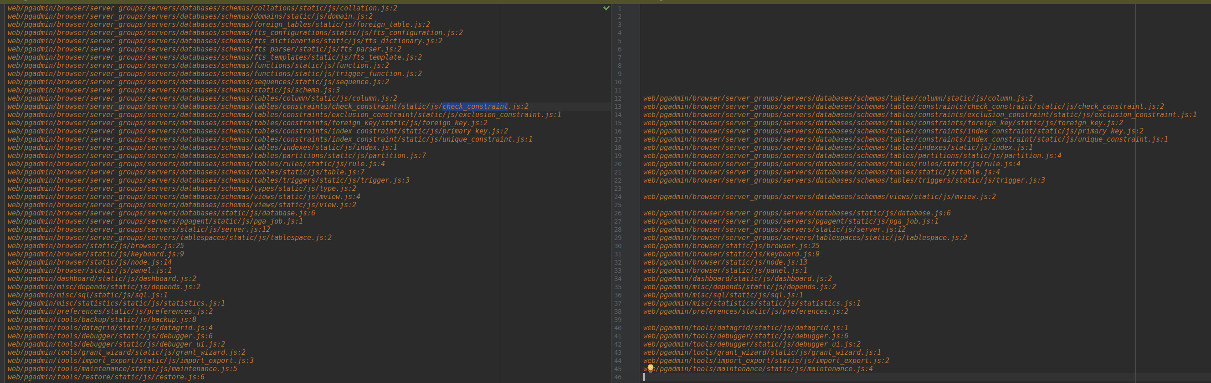This screenshot has height=383, width=1211.
Task: Click line number 46 in the gutter
Action: [618, 377]
